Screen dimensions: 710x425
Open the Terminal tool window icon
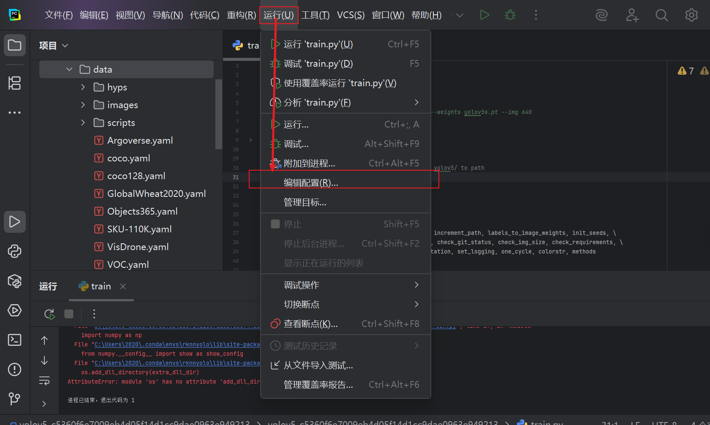click(14, 340)
